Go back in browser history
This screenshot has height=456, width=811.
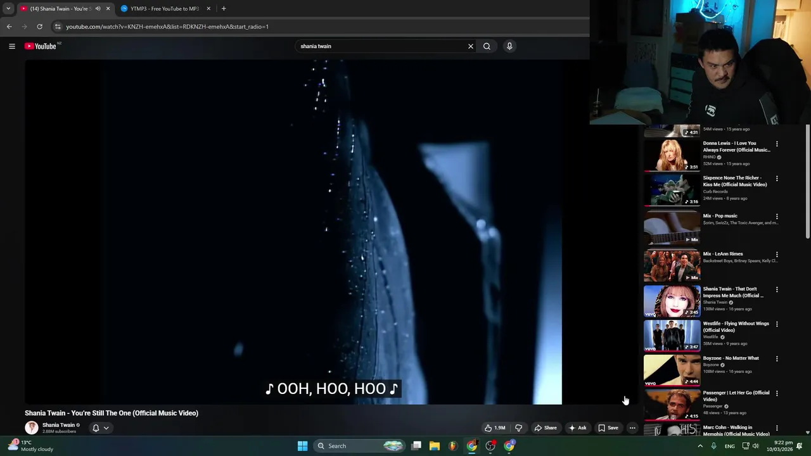tap(9, 27)
